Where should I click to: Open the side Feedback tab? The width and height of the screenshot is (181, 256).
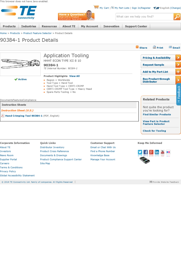point(179,94)
